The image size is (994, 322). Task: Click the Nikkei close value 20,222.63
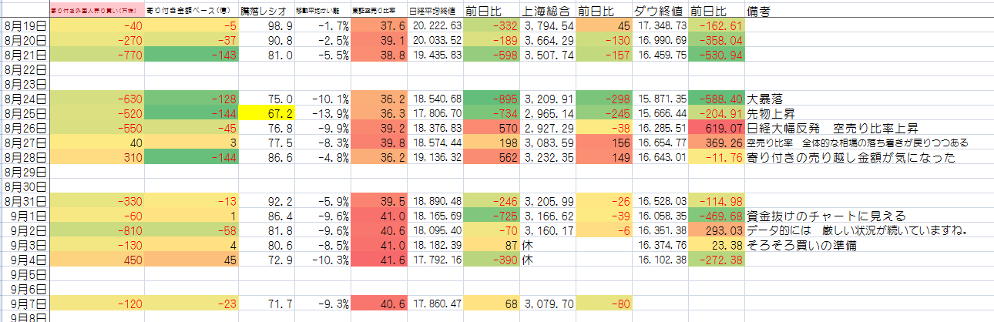435,26
